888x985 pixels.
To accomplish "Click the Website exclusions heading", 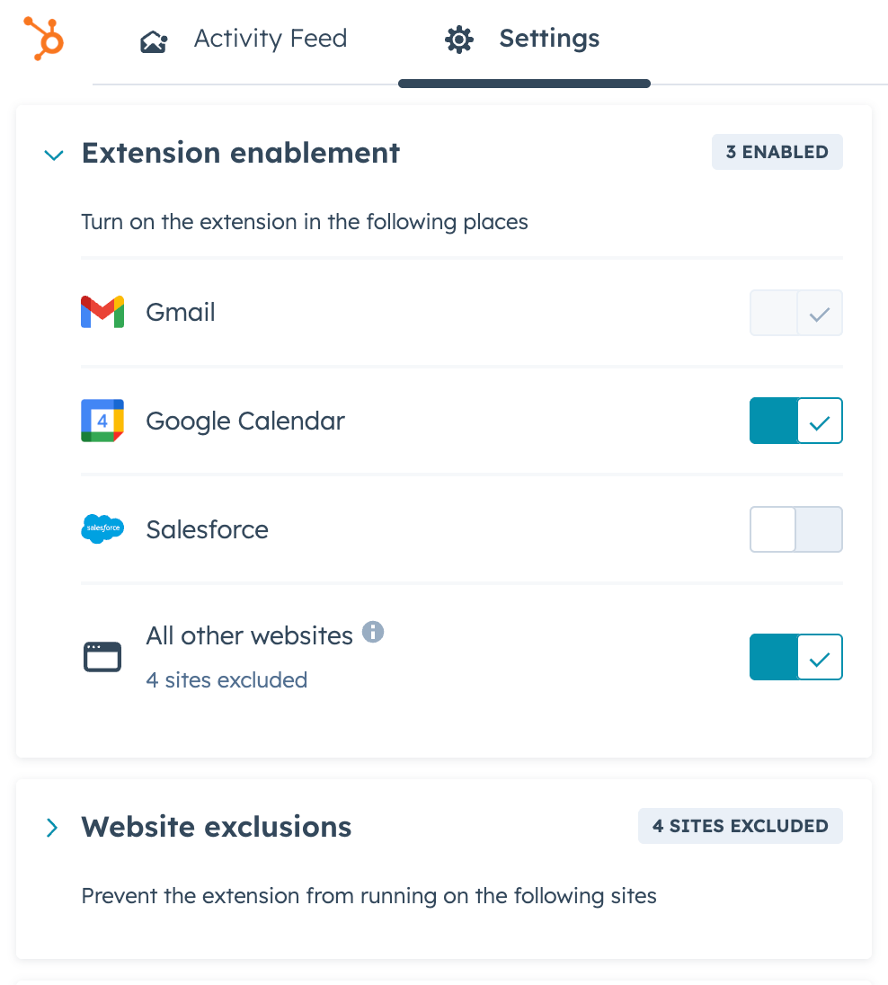I will (x=217, y=827).
